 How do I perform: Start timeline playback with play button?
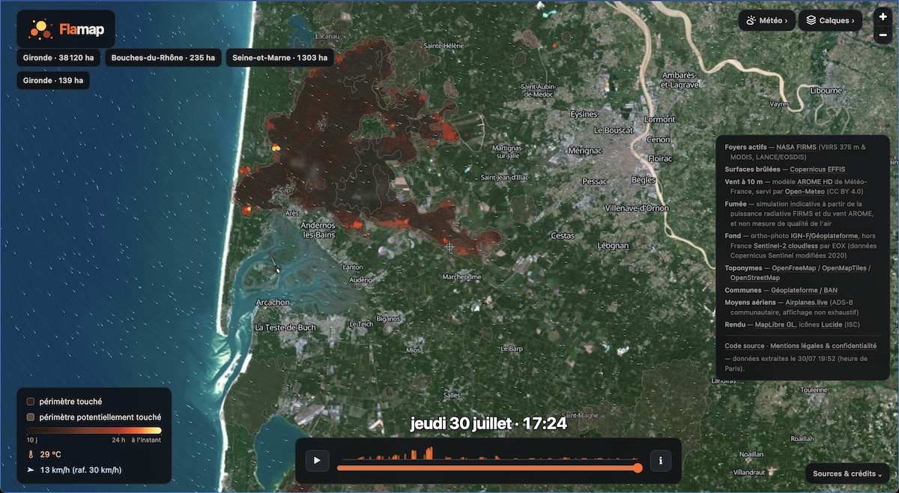pyautogui.click(x=317, y=460)
